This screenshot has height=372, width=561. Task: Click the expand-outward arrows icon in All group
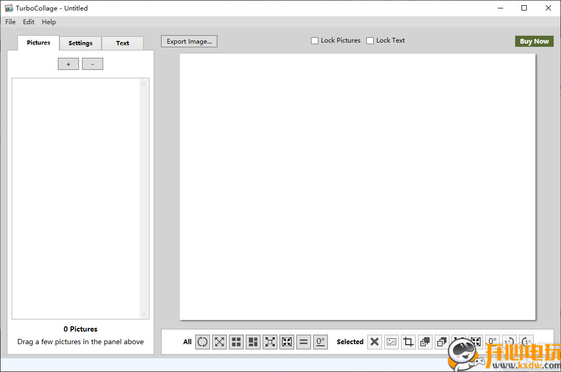270,342
